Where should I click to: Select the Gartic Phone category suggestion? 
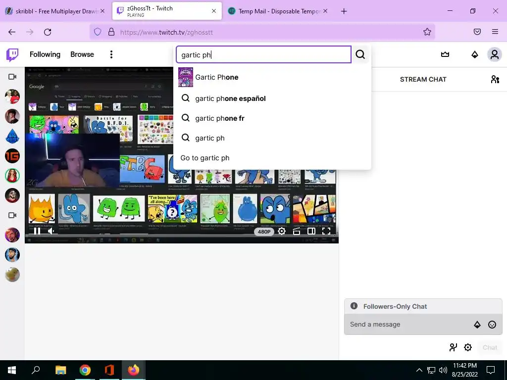coord(272,77)
